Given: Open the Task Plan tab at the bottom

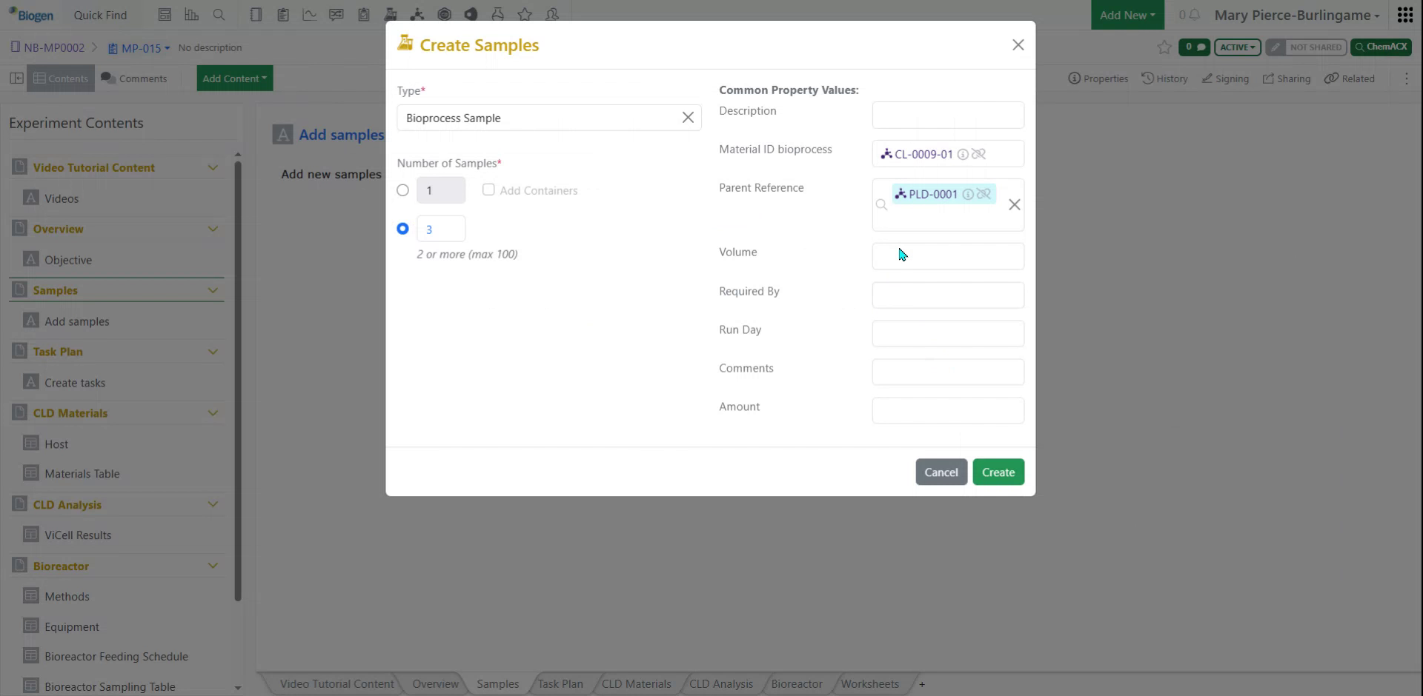Looking at the screenshot, I should pyautogui.click(x=560, y=683).
